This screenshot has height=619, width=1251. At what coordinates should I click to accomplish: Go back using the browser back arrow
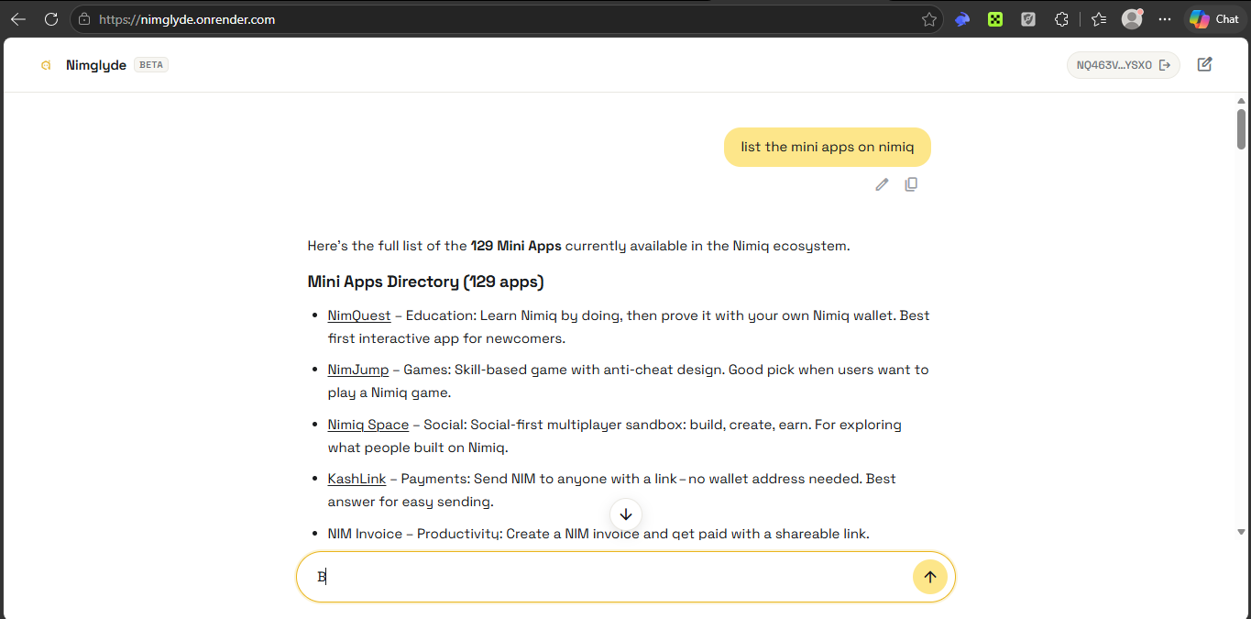[x=18, y=19]
